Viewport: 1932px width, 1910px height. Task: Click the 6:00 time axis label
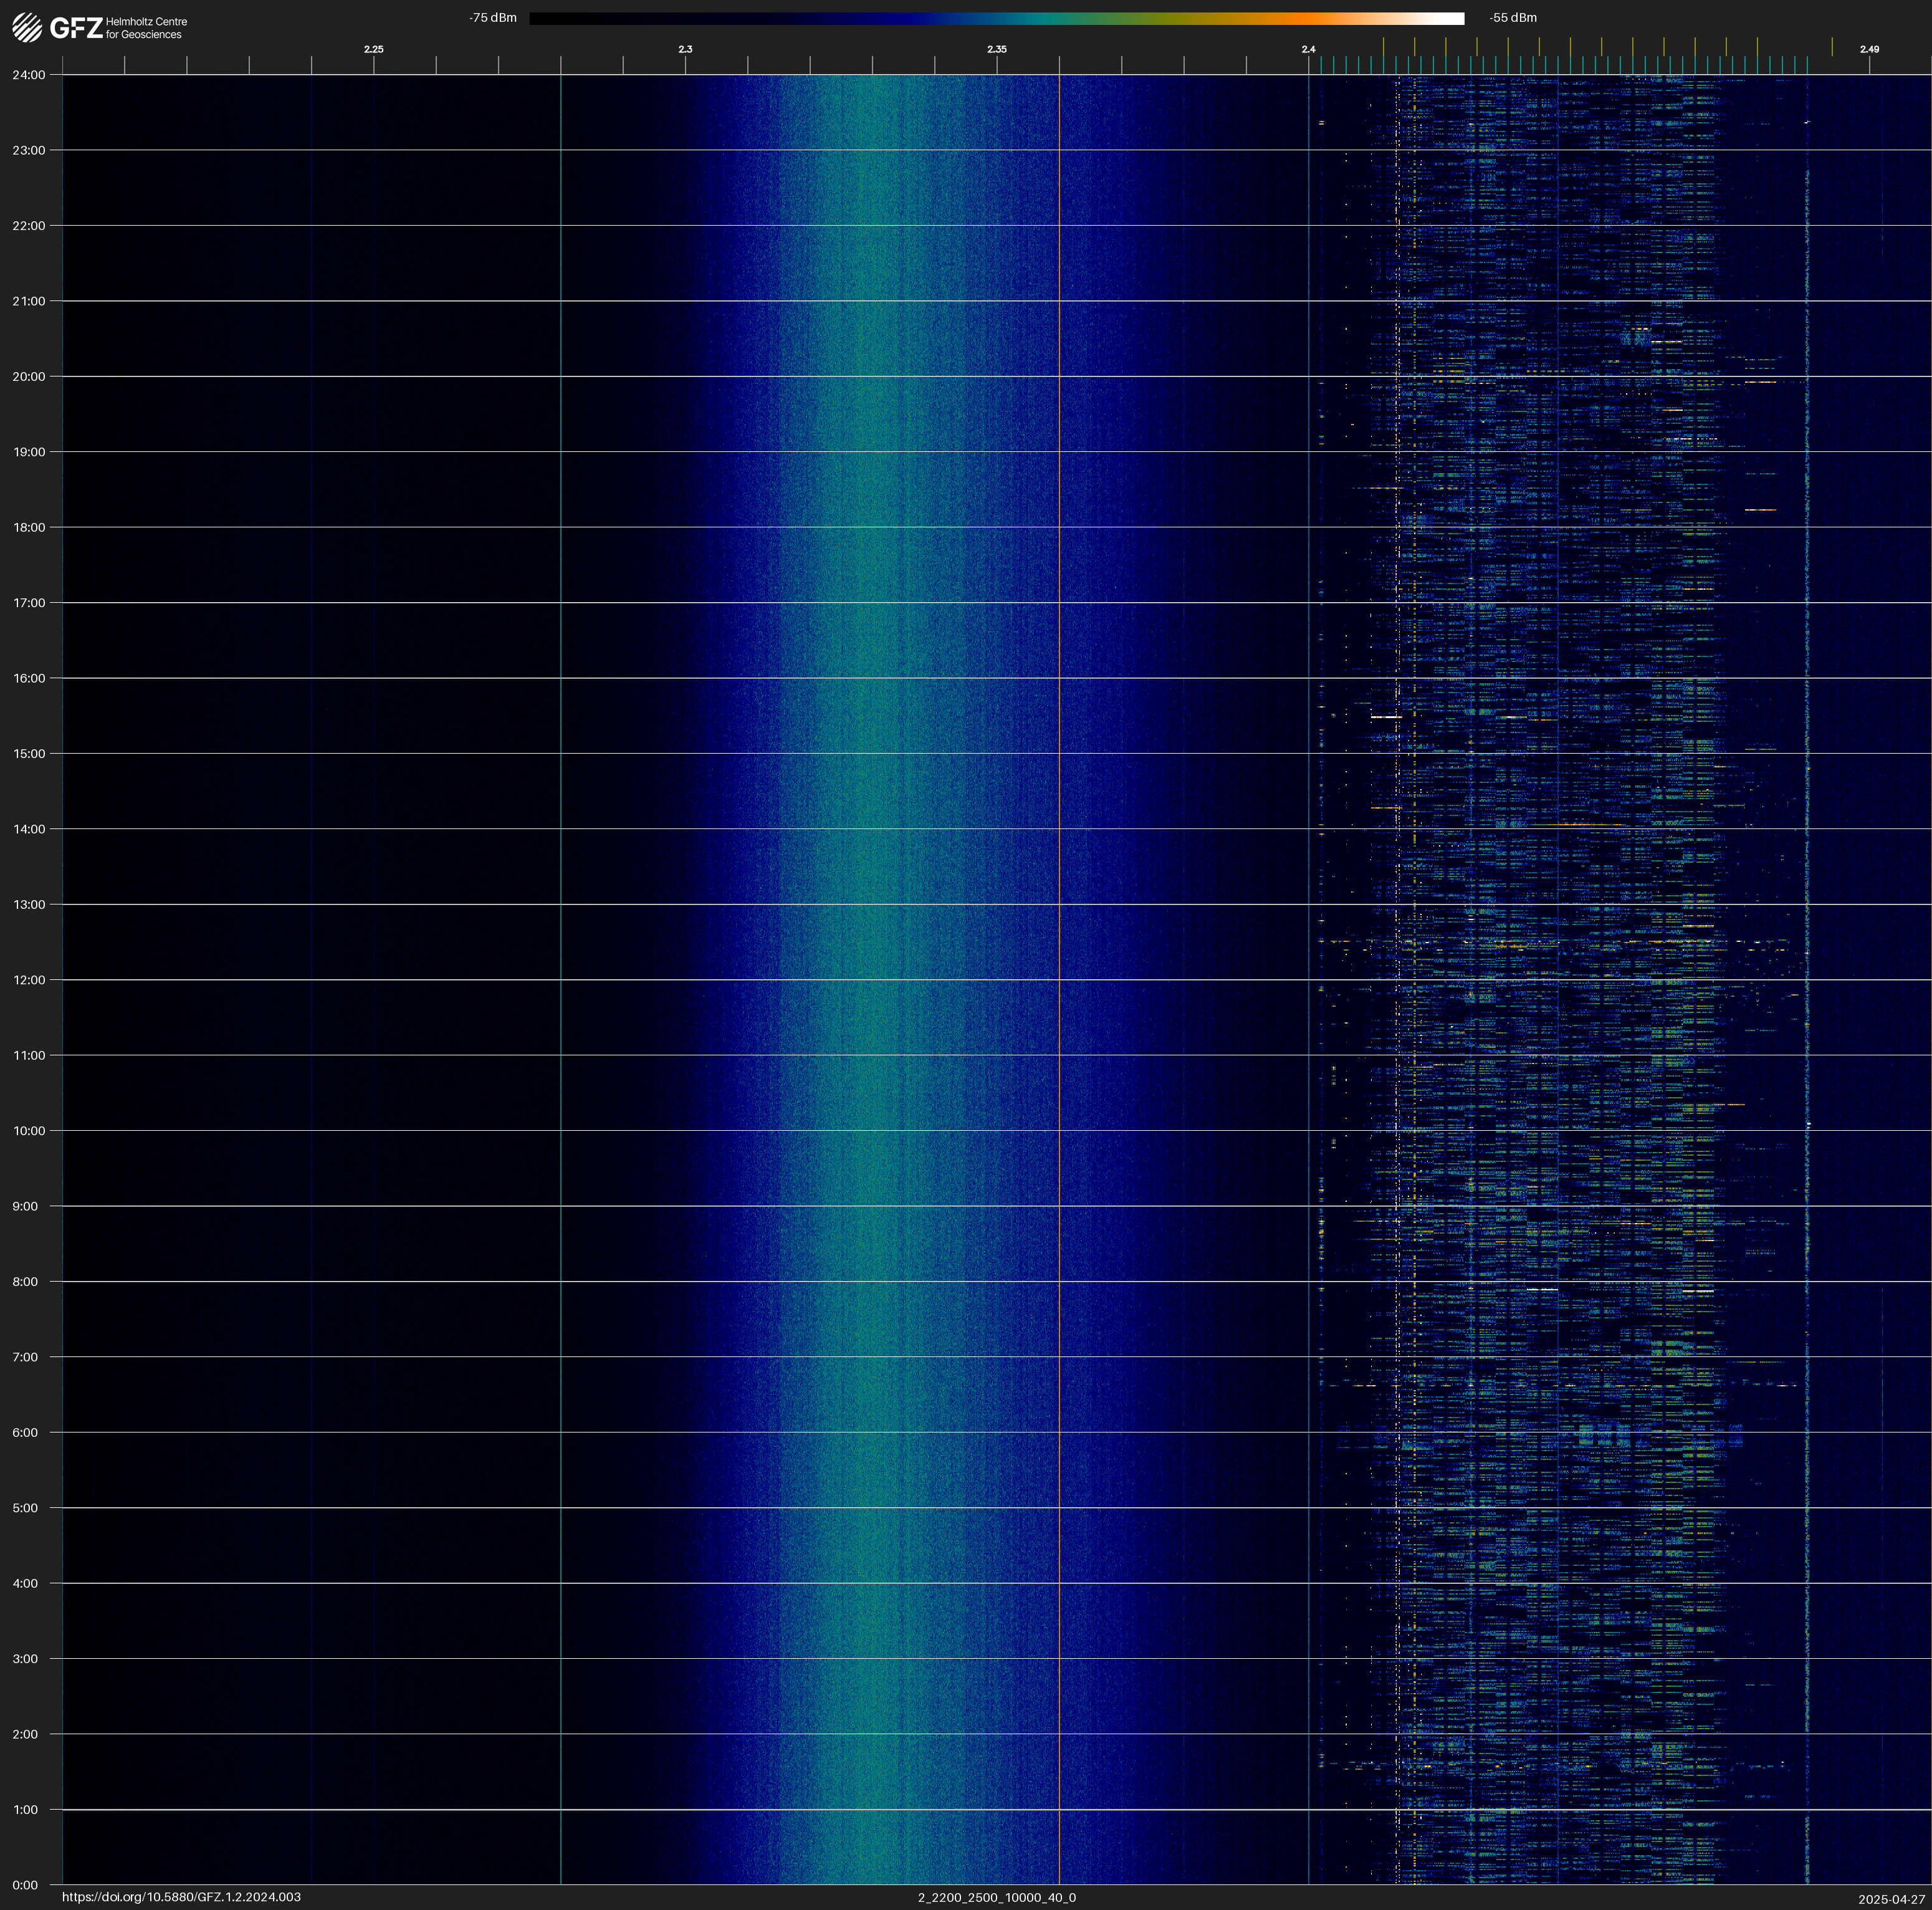tap(25, 1432)
